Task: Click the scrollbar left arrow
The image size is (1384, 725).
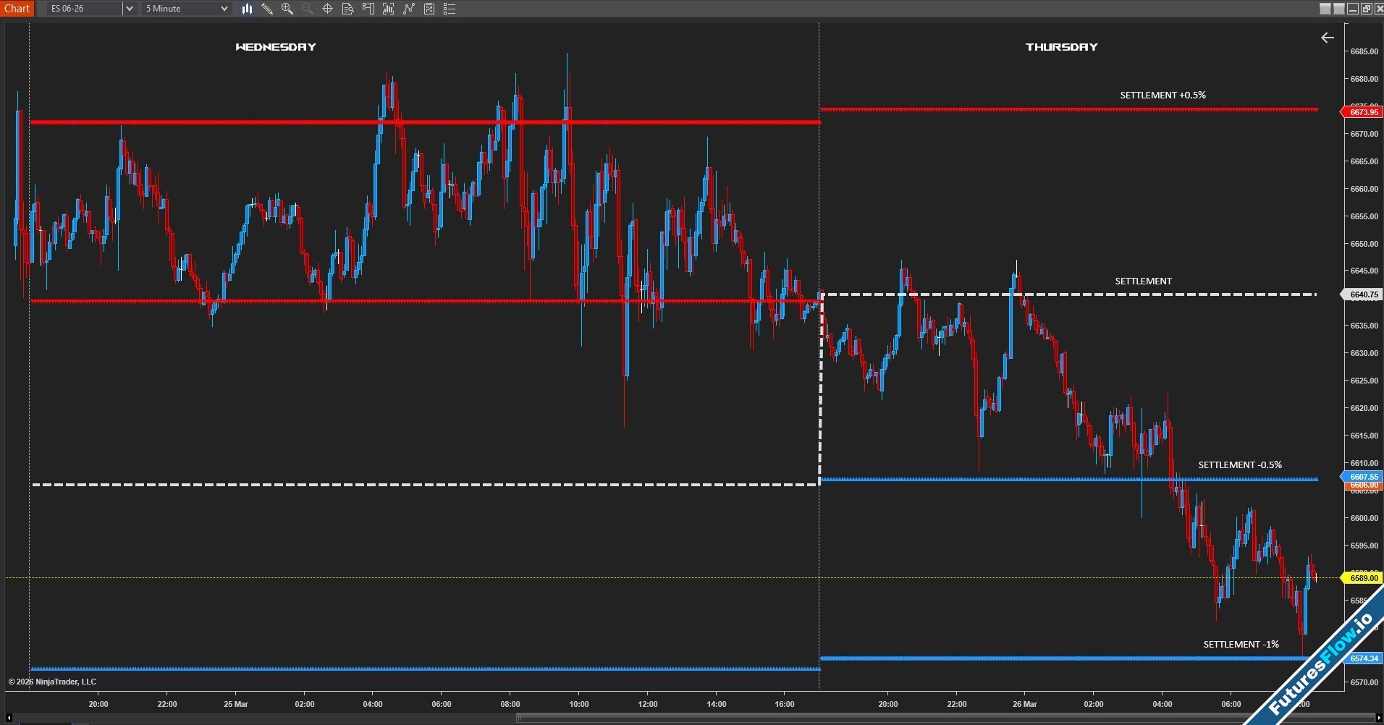Action: (x=9, y=718)
